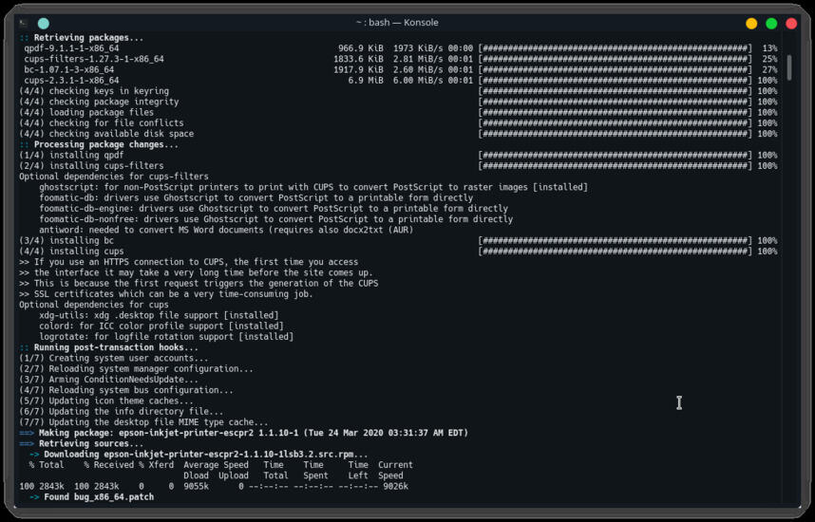
Task: Click the 'xdg-utils:' dependency line
Action: point(159,315)
